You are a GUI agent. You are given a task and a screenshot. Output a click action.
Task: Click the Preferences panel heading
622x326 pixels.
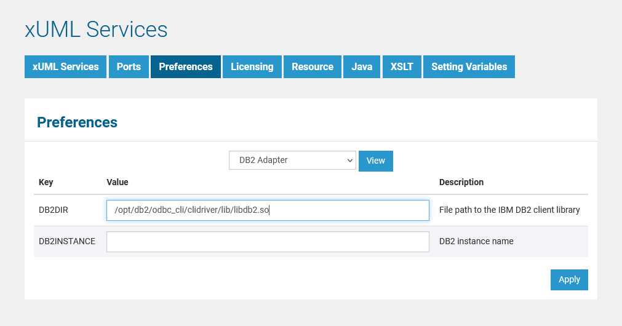click(77, 122)
